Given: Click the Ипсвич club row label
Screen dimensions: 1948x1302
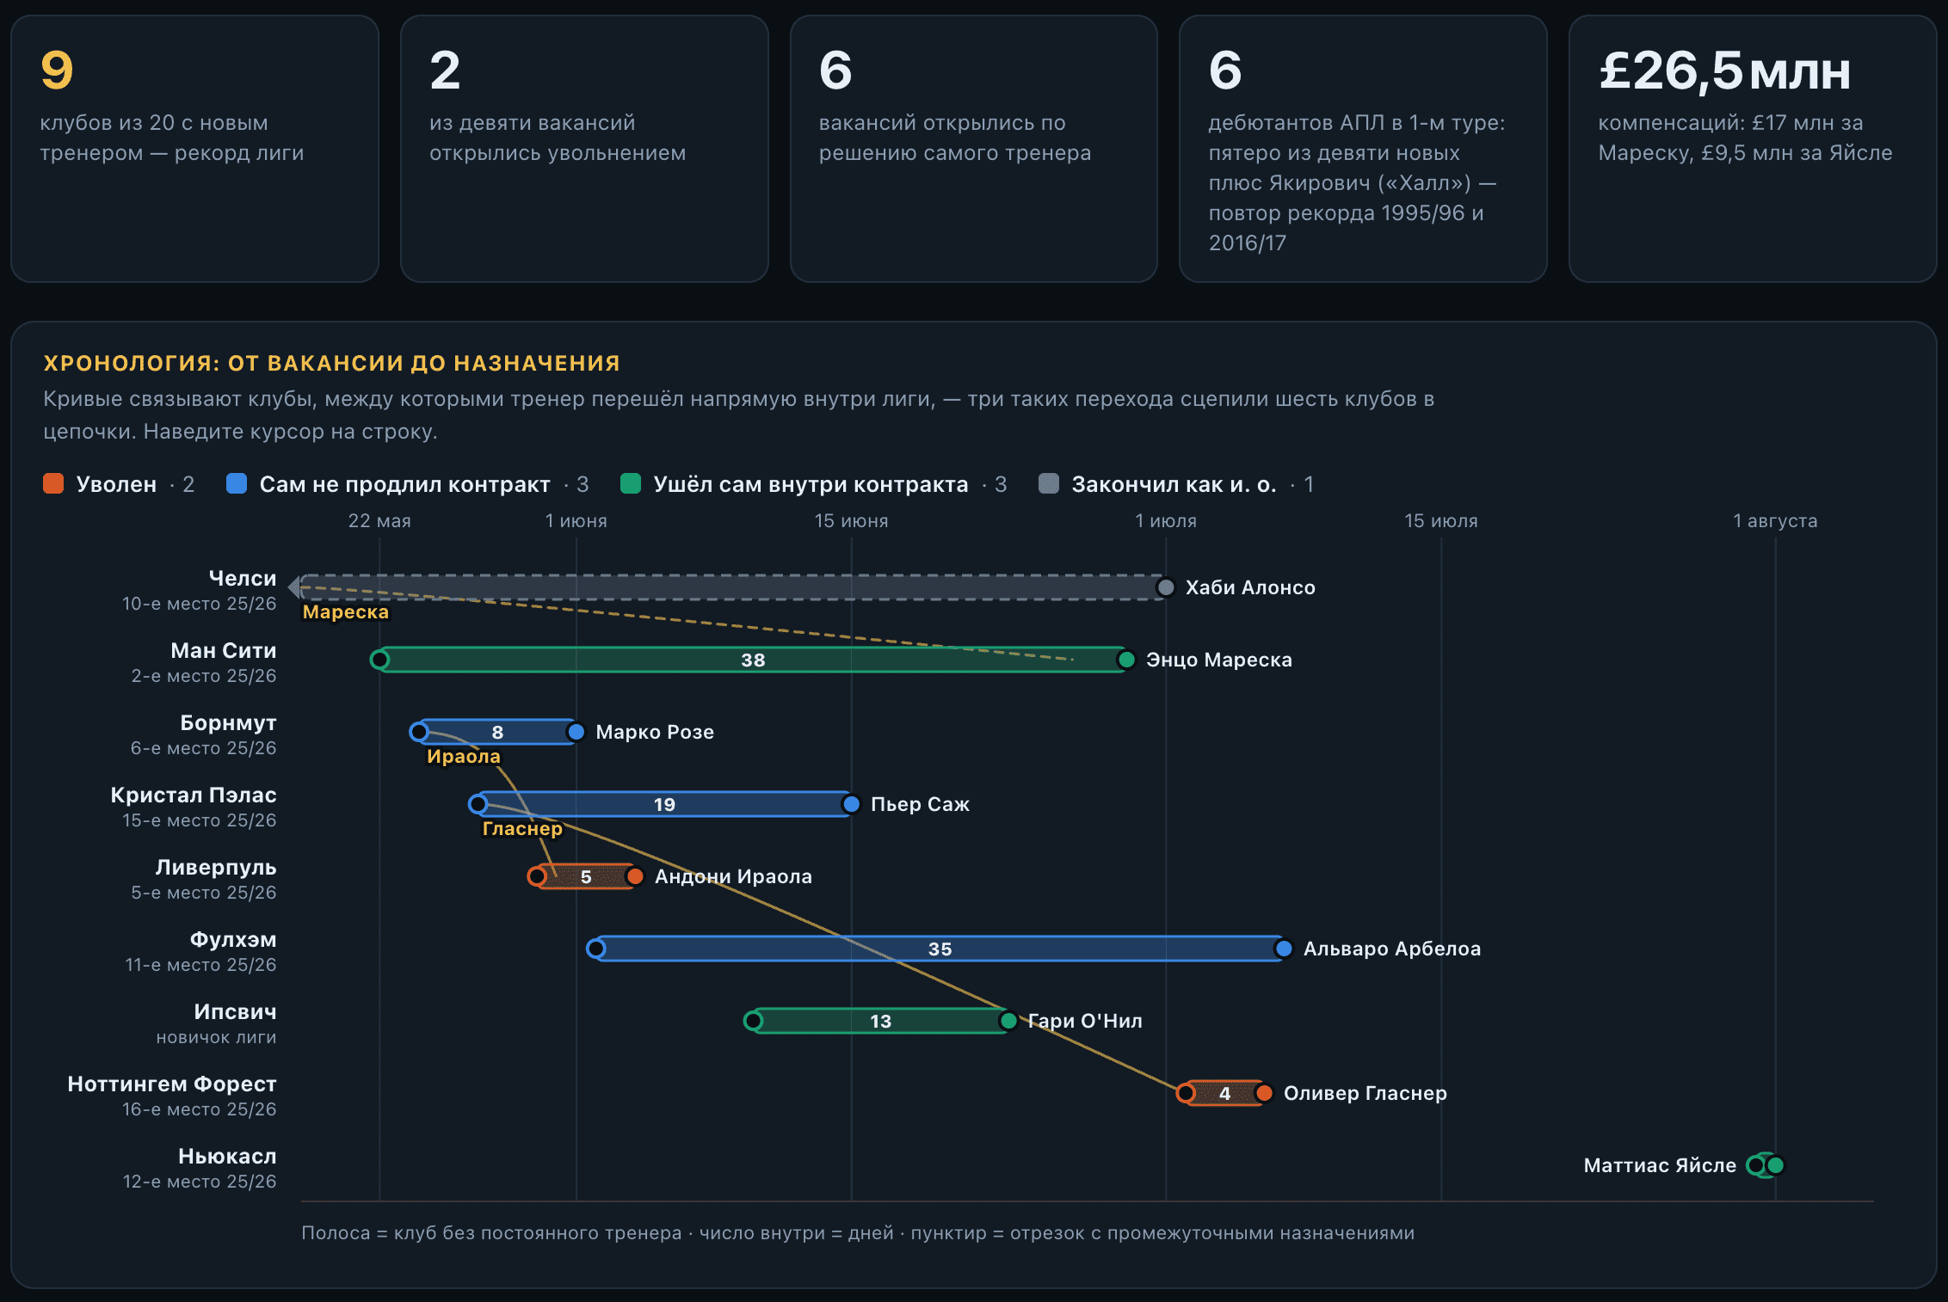Looking at the screenshot, I should 235,1011.
